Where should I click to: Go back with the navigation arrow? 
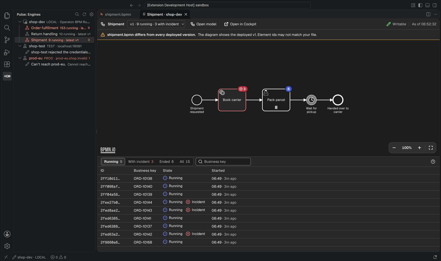click(132, 5)
